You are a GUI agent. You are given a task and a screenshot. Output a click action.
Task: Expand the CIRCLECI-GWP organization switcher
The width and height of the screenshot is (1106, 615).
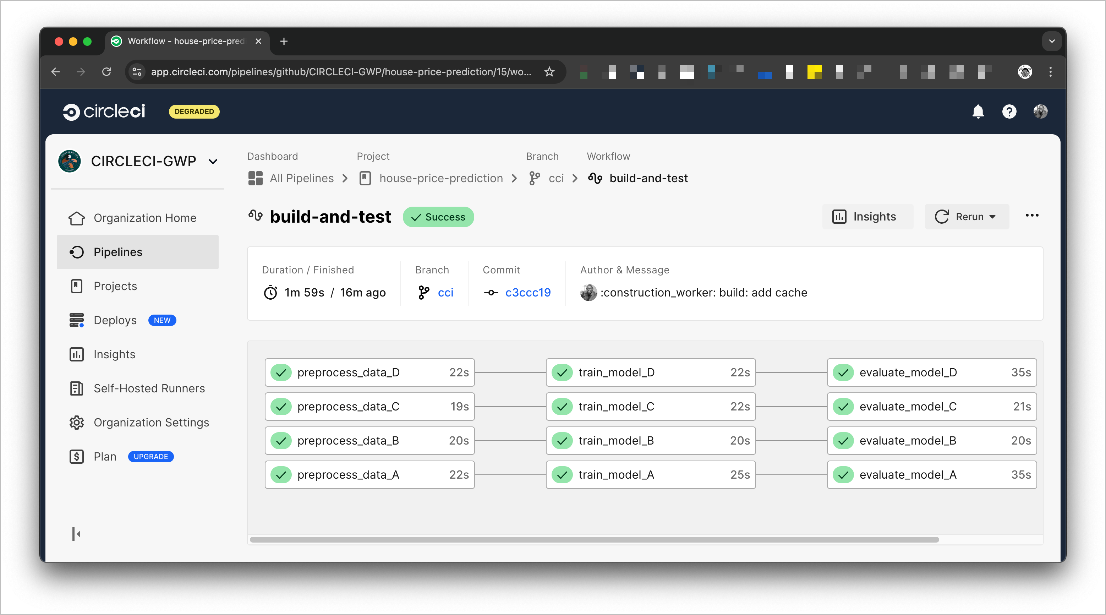point(213,162)
